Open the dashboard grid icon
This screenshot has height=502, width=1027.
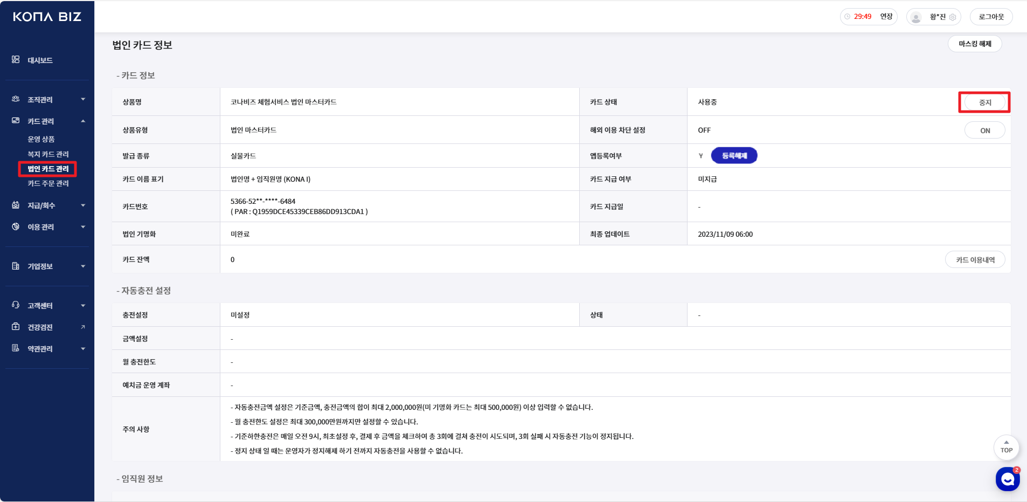click(x=16, y=59)
